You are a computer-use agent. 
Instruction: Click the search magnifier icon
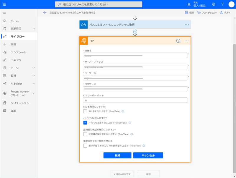point(60,4)
